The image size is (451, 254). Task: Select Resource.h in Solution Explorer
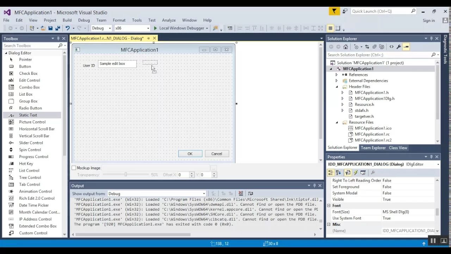pyautogui.click(x=364, y=104)
